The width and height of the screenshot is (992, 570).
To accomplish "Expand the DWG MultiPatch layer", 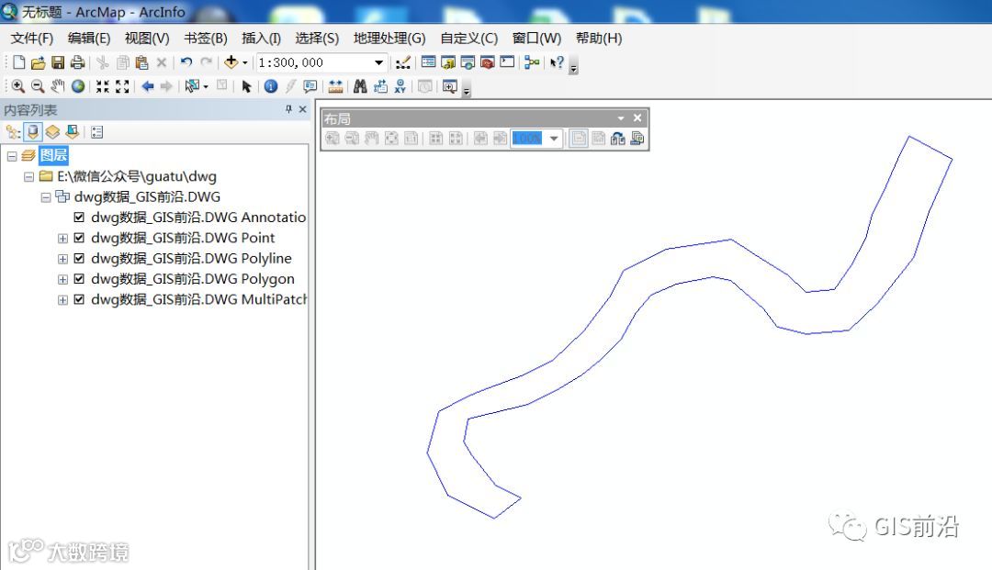I will click(x=62, y=300).
